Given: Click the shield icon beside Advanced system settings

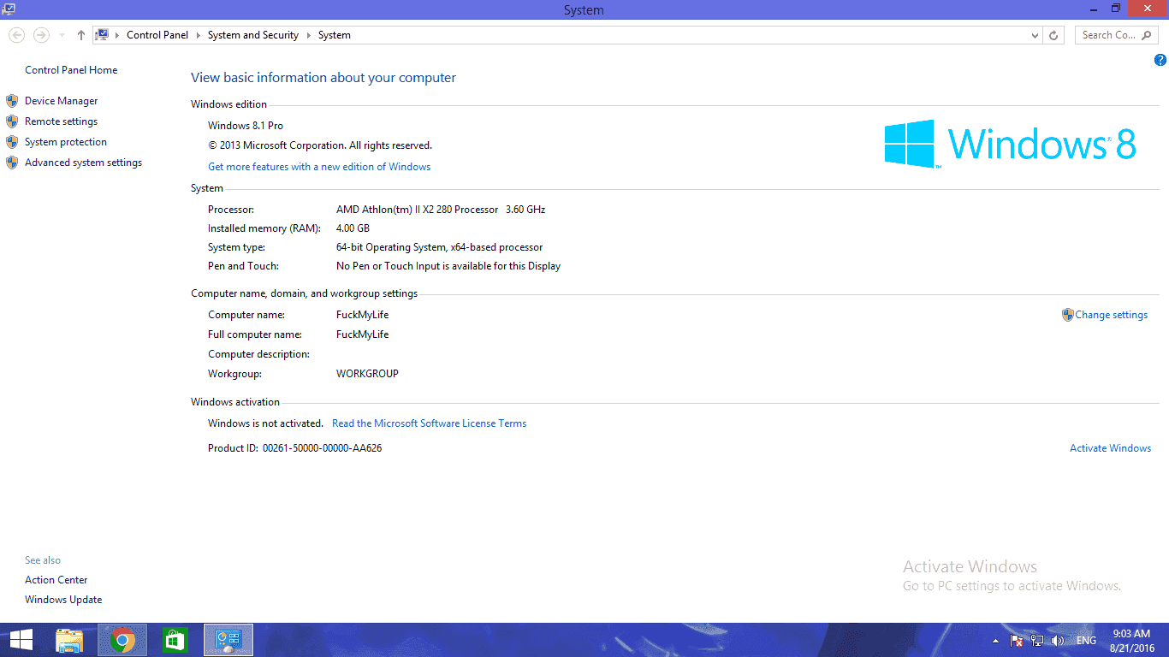Looking at the screenshot, I should click(12, 163).
